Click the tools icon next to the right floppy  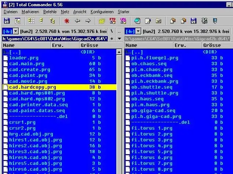pyautogui.click(x=204, y=21)
